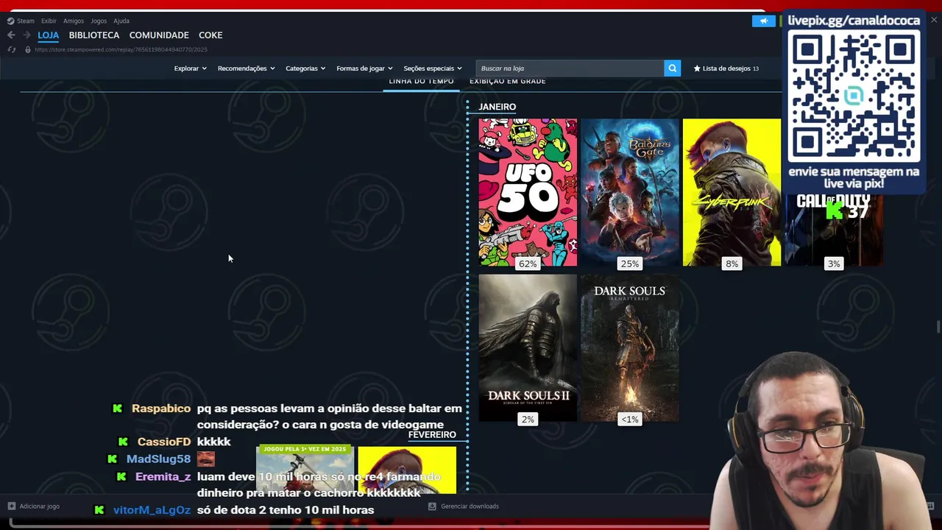
Task: Open the Exibir menu
Action: (x=49, y=21)
